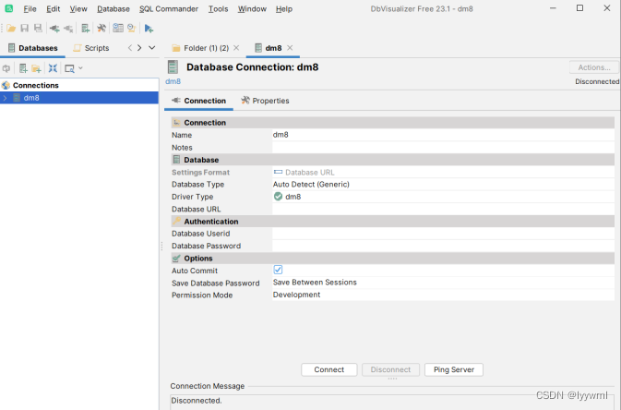
Task: Open Save Database Password setting dropdown
Action: point(443,283)
